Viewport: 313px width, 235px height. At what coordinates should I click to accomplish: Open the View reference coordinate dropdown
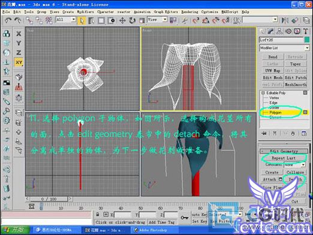(157, 19)
